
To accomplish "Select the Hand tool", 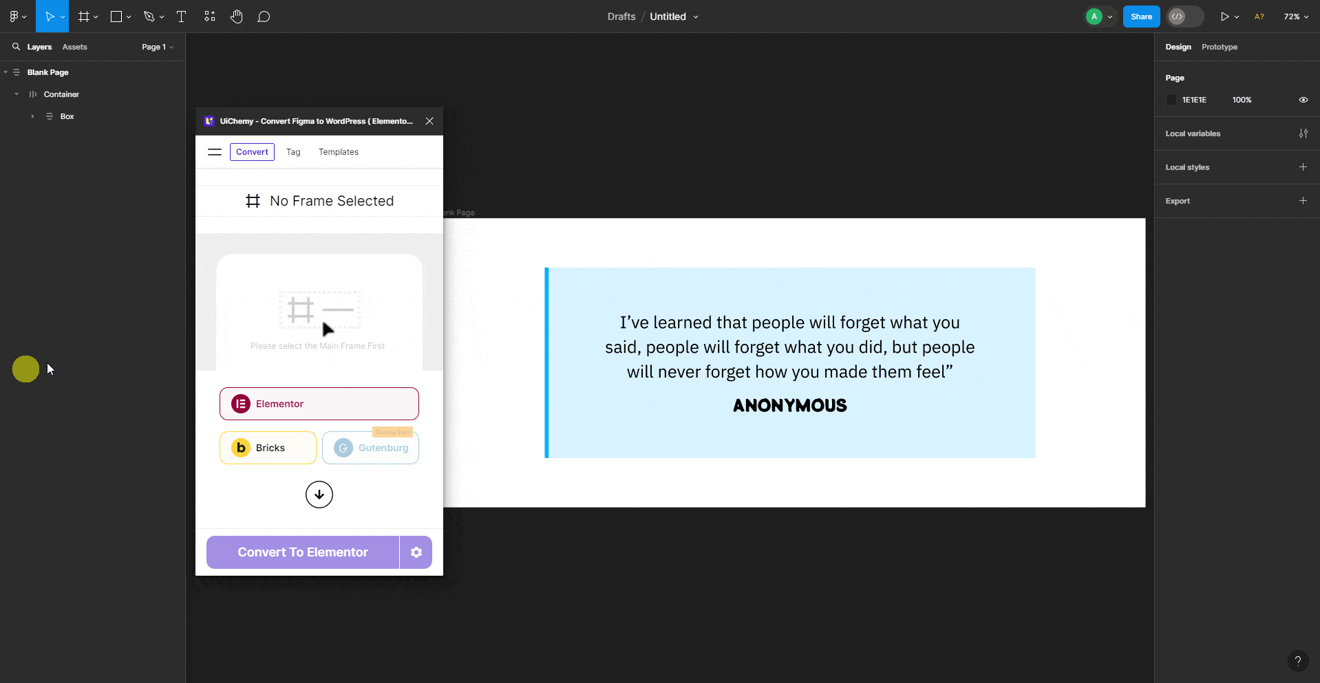I will (237, 16).
